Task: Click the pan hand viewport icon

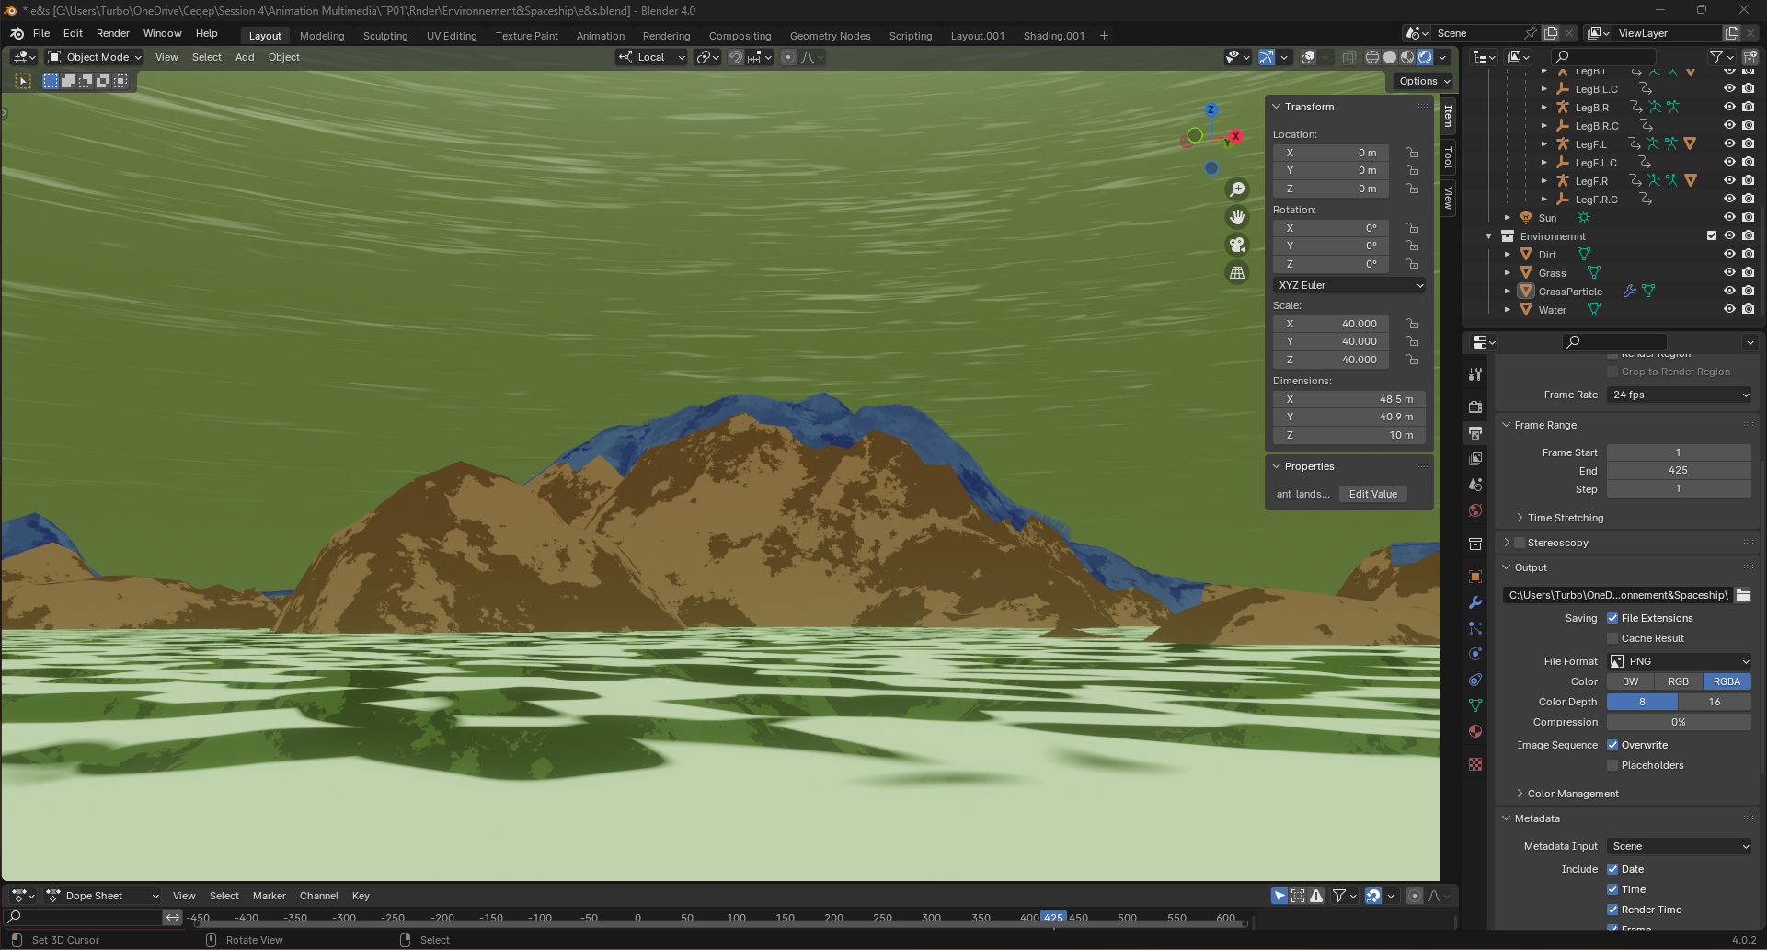Action: (1237, 217)
